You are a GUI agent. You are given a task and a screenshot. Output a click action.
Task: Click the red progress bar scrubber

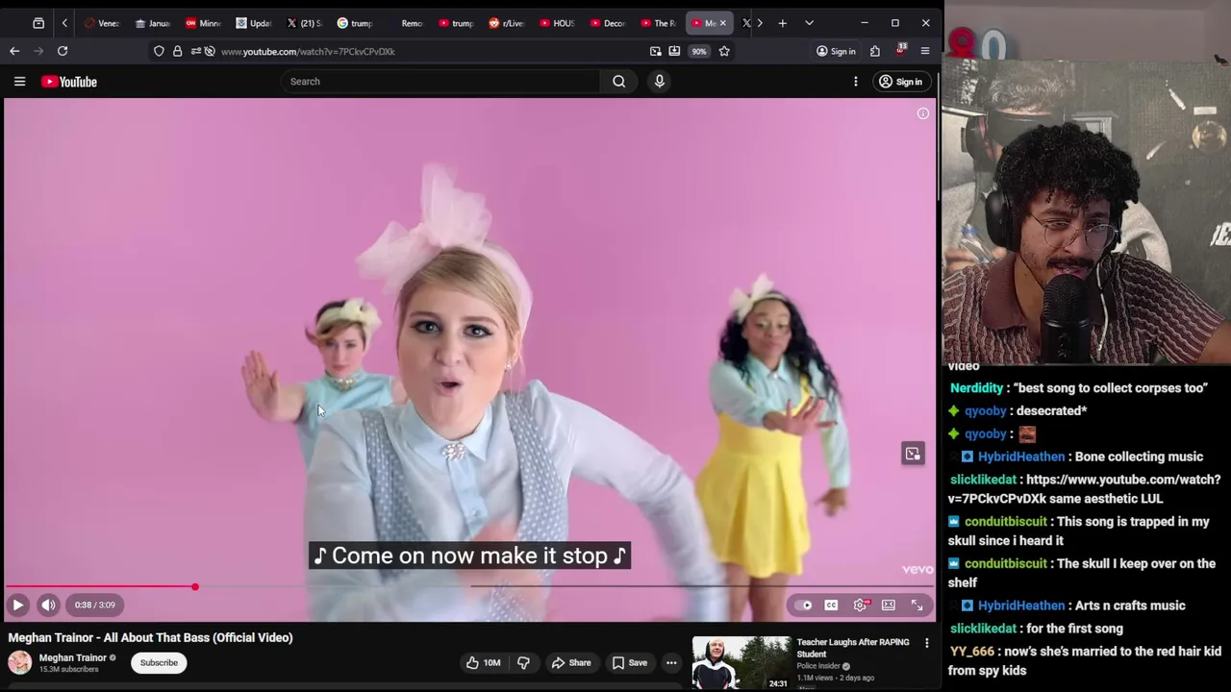195,586
